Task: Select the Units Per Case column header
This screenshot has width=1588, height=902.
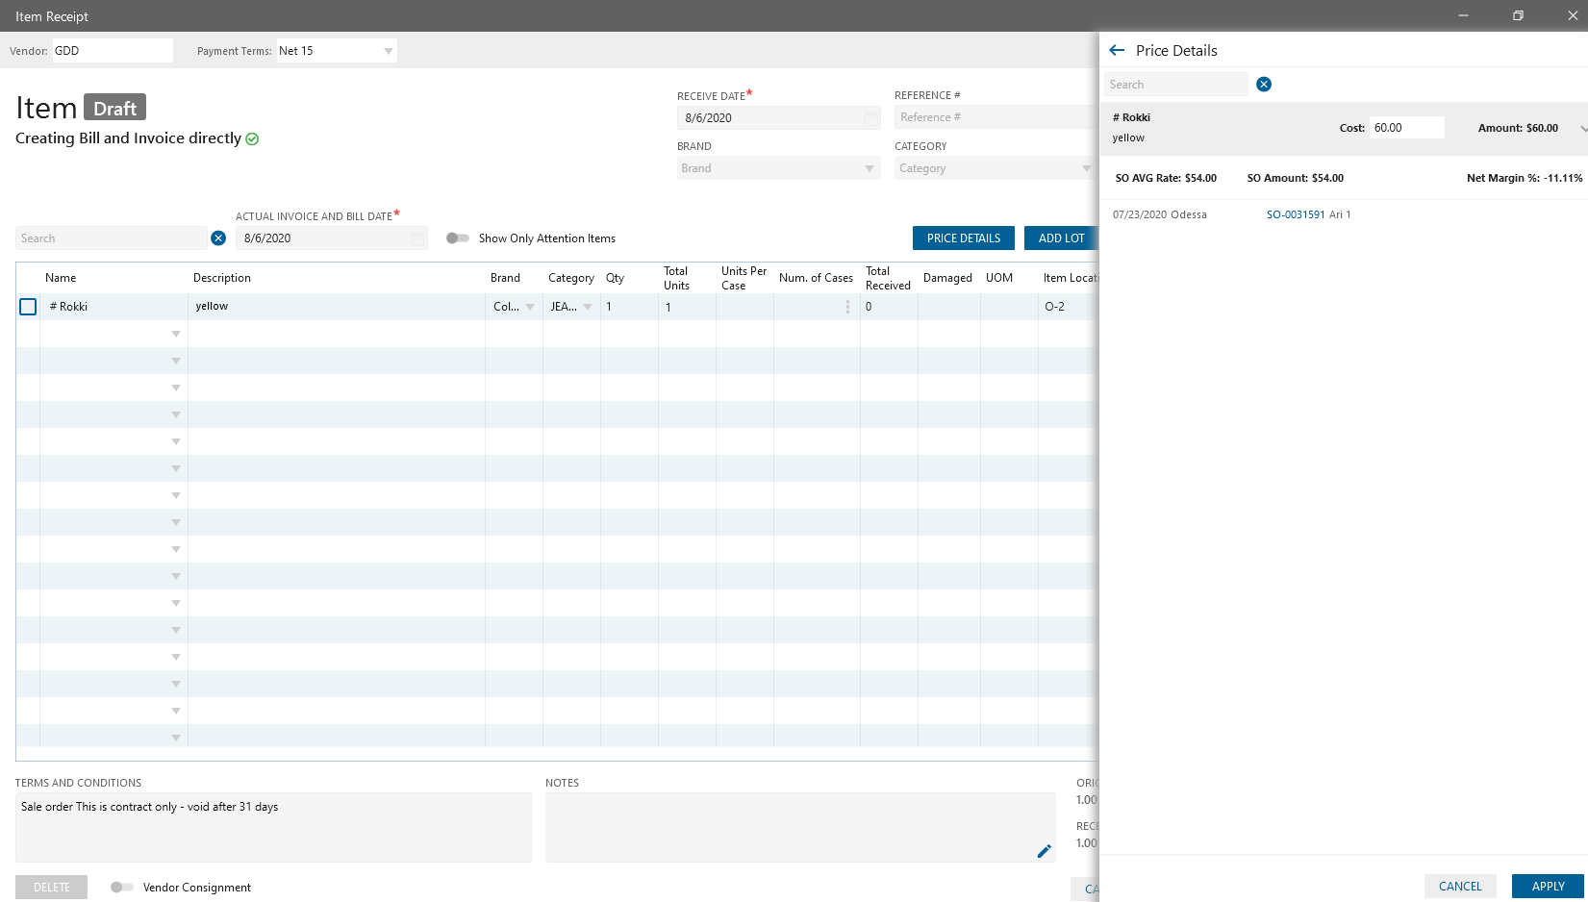Action: point(744,278)
